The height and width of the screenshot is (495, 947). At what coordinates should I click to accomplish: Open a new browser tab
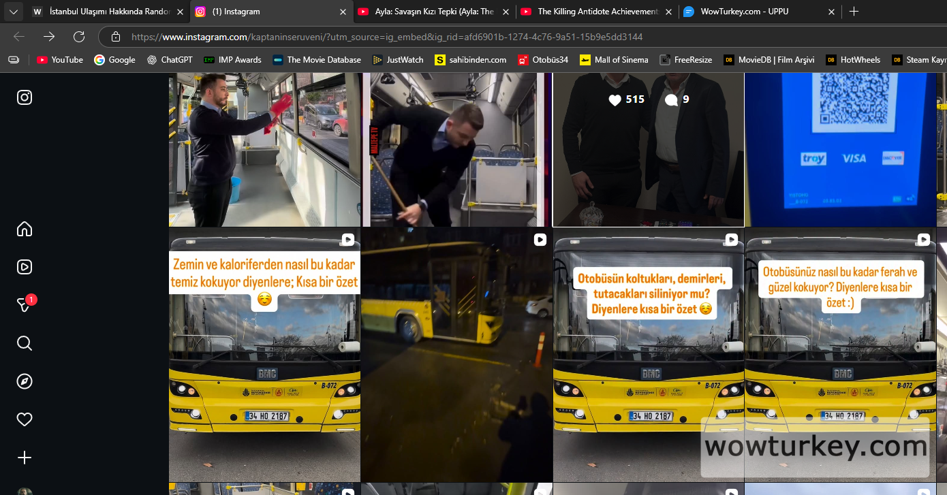pyautogui.click(x=854, y=12)
